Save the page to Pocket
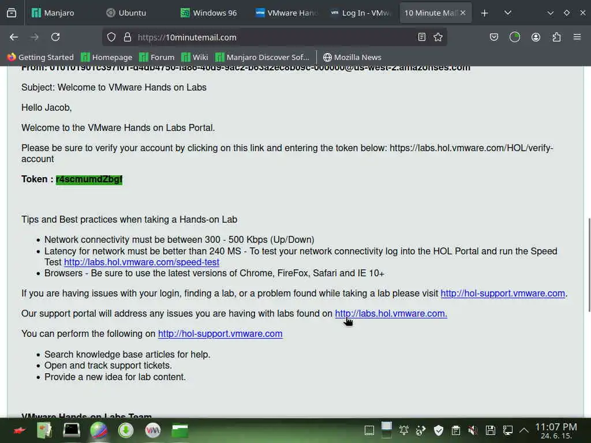Viewport: 591px width, 443px height. click(x=494, y=37)
